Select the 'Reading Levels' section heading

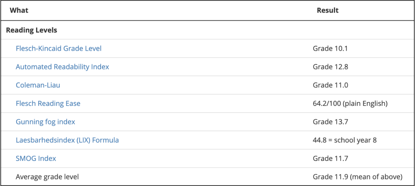click(32, 30)
